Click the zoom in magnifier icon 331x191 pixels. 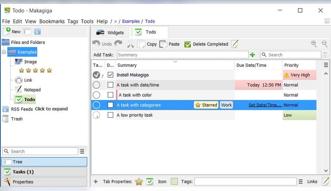[x=314, y=43]
